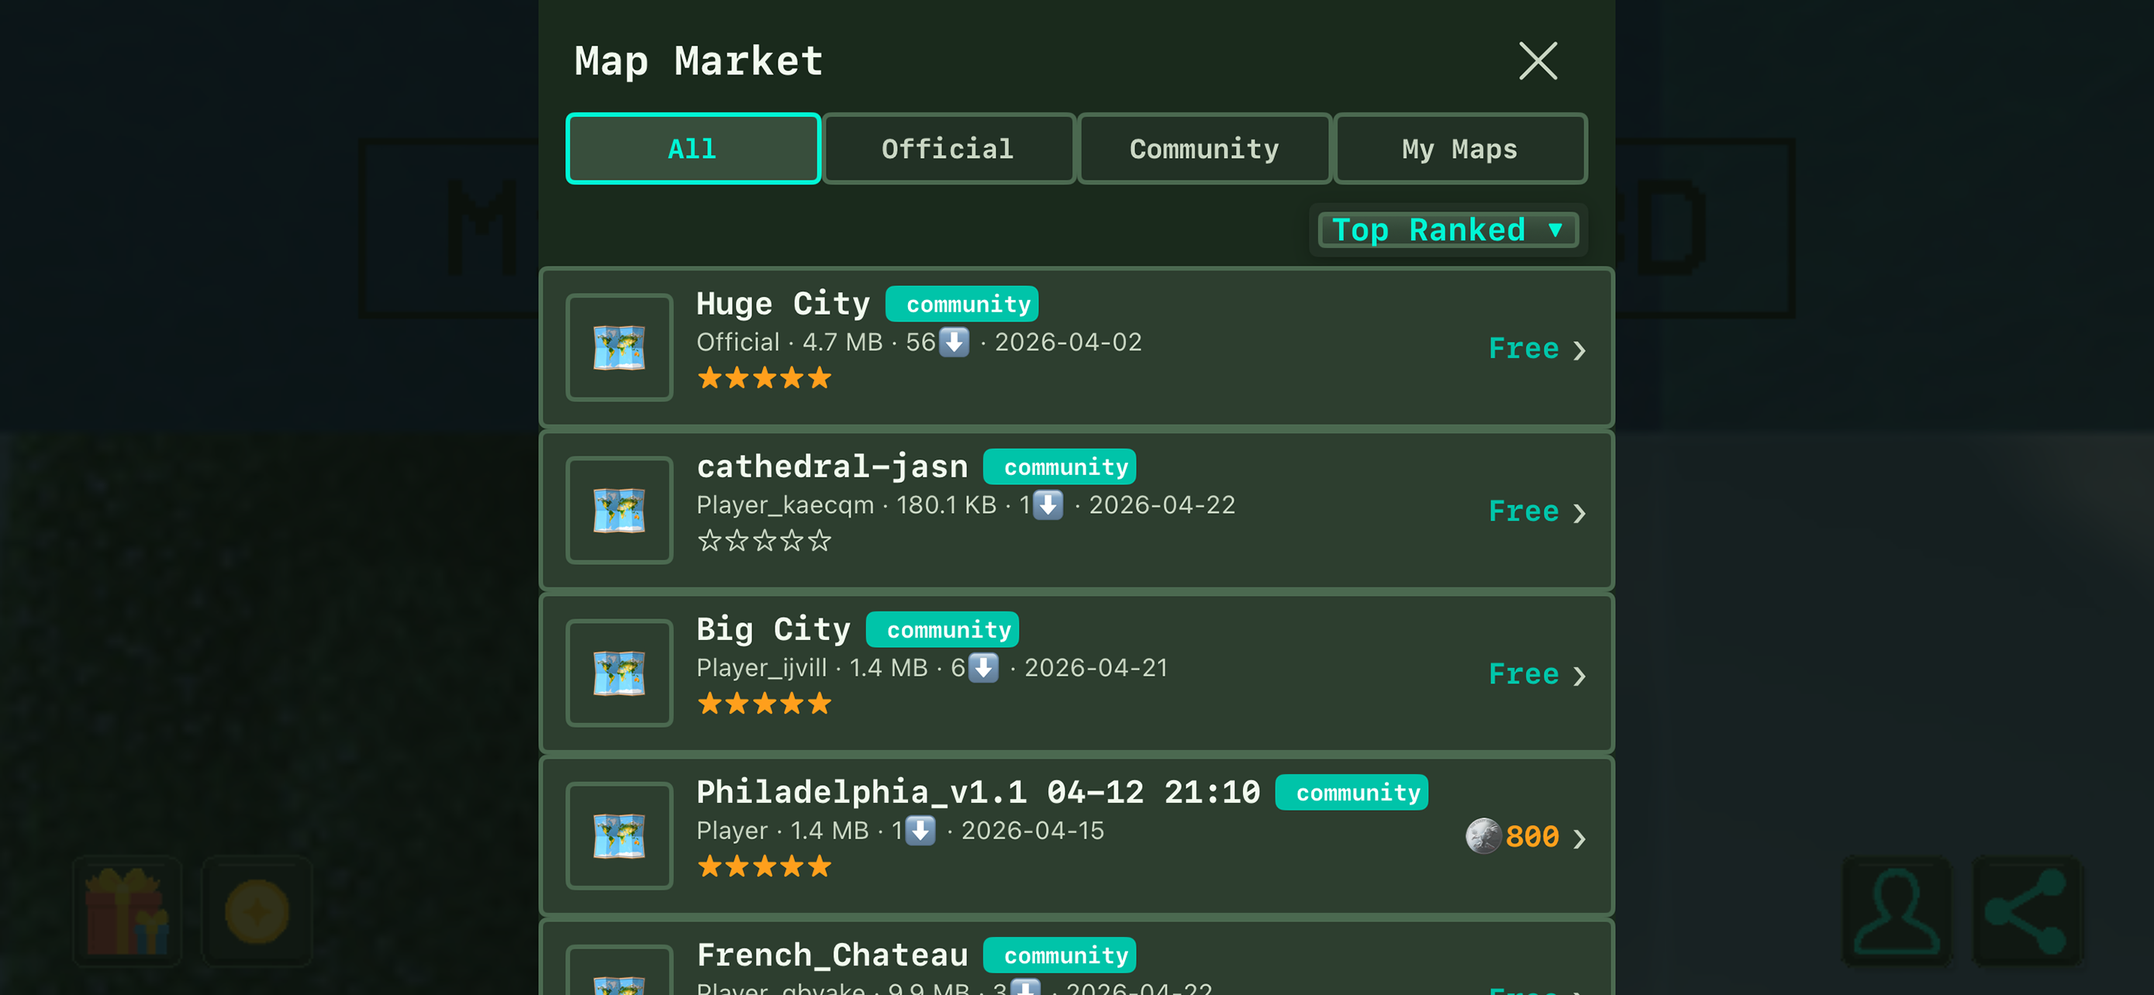This screenshot has width=2154, height=995.
Task: Open the Top Ranked sort dropdown
Action: (1448, 229)
